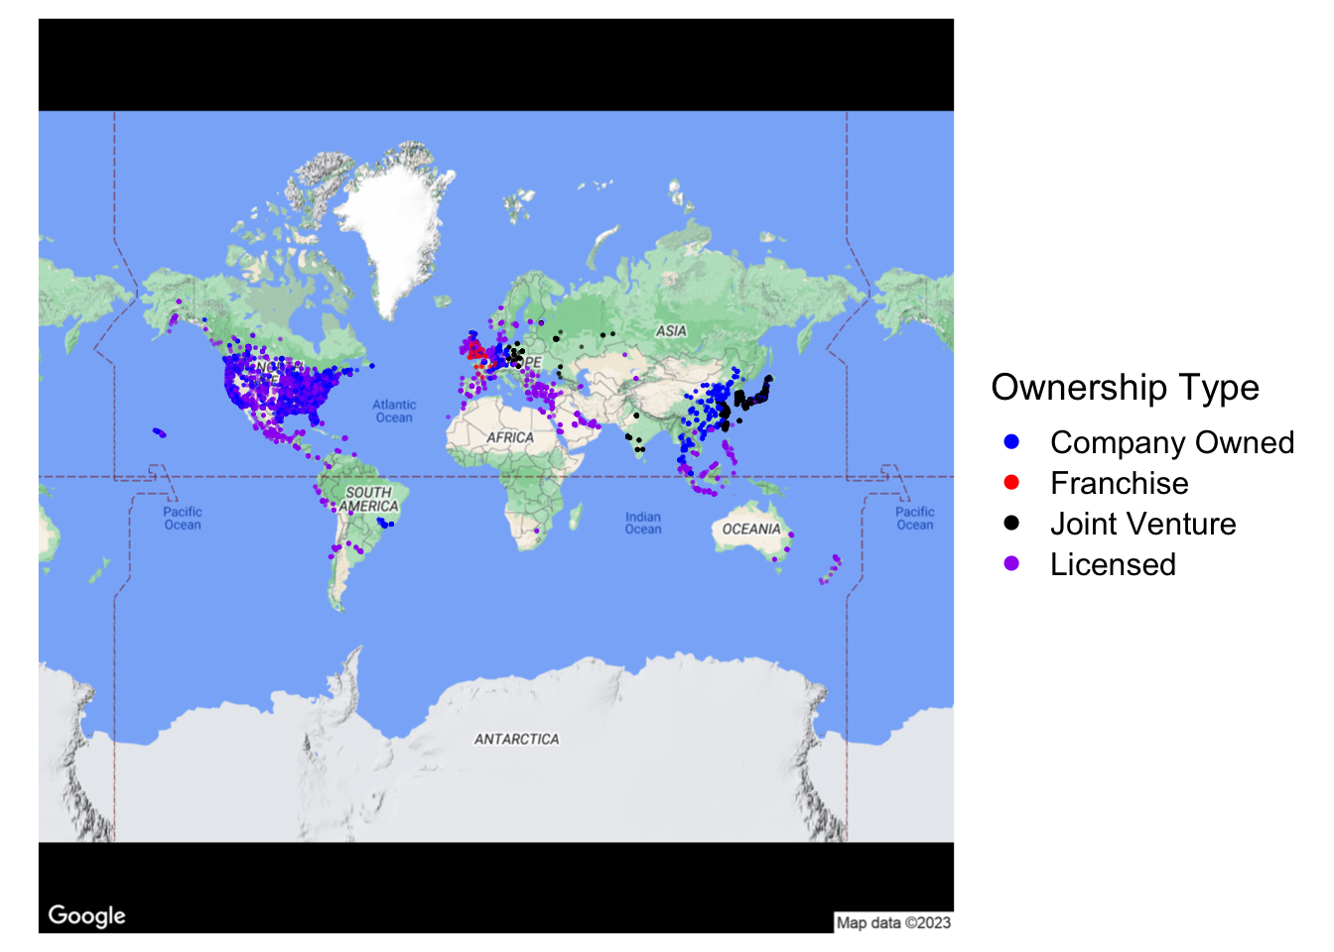
Task: Click the AFRICA map label
Action: pos(509,437)
